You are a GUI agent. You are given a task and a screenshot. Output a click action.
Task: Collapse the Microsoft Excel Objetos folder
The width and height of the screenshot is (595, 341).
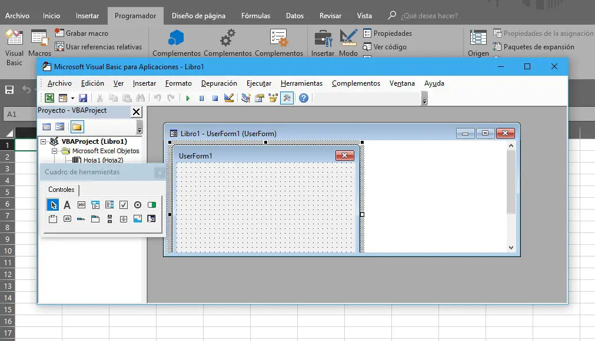point(54,151)
